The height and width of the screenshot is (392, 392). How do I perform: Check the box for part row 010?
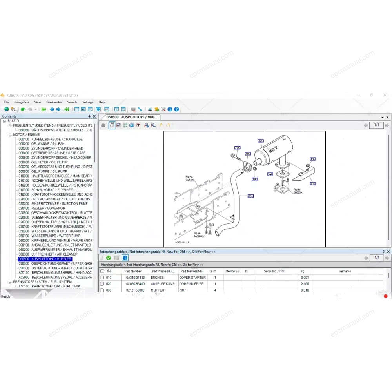point(102,278)
